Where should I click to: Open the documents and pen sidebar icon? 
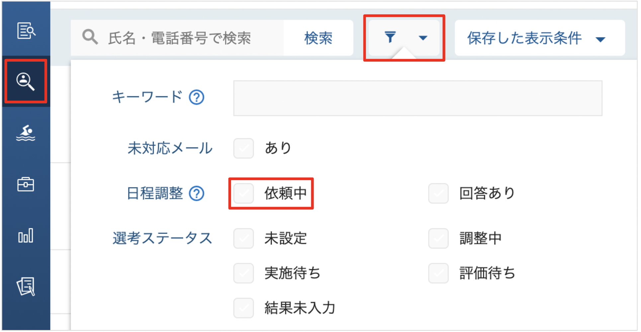(26, 287)
